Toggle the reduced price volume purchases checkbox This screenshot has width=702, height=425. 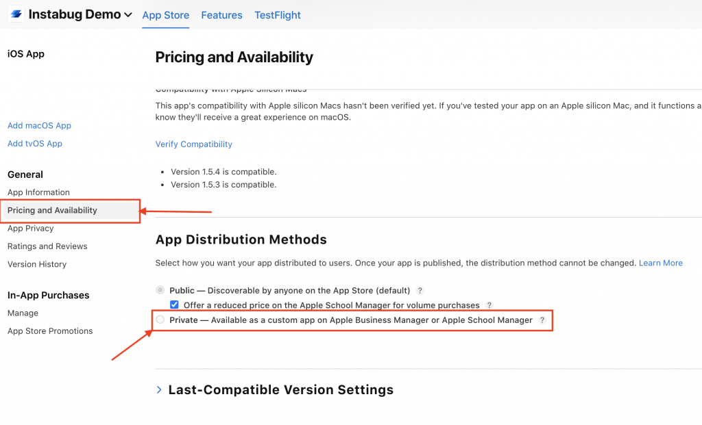coord(174,305)
